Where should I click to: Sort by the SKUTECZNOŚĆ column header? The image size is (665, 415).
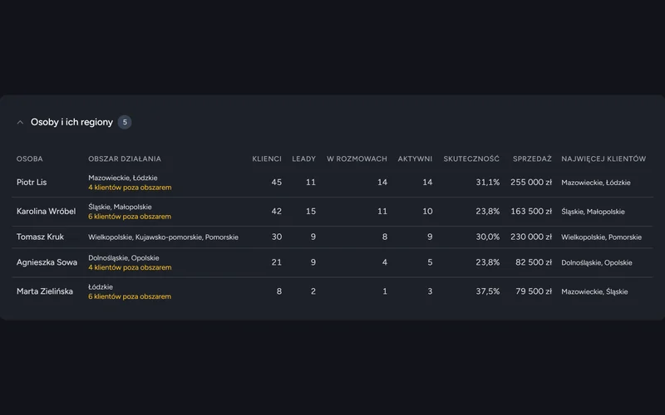(471, 159)
